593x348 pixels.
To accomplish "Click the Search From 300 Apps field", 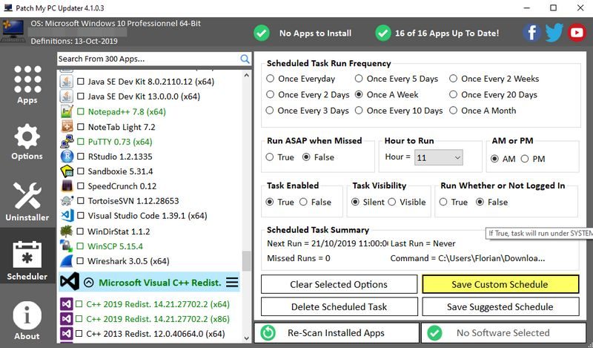I will pyautogui.click(x=147, y=59).
